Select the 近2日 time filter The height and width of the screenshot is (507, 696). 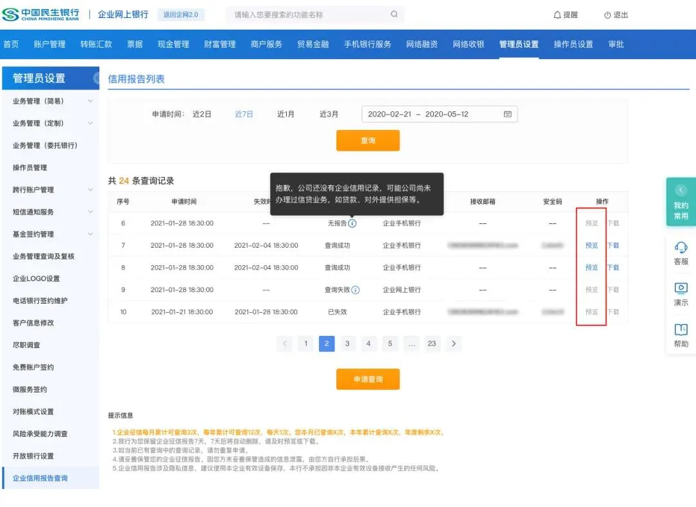[x=203, y=114]
